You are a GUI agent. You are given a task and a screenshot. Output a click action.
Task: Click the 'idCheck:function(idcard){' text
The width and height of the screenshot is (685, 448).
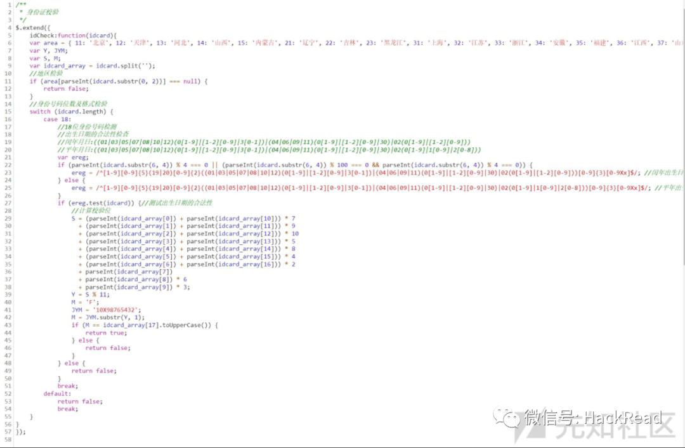[73, 36]
